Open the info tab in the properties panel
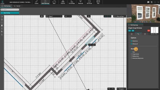The width and height of the screenshot is (160, 90). point(132,34)
